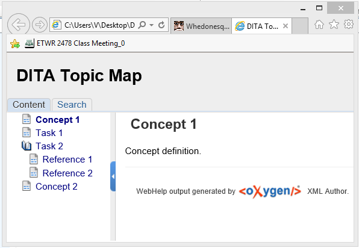
Task: Go back using the browser back arrow
Action: [x=18, y=25]
